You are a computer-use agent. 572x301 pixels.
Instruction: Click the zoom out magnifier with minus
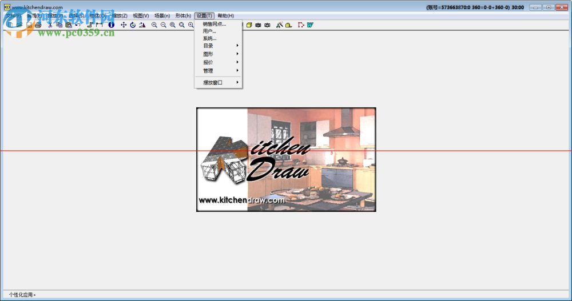coord(164,25)
